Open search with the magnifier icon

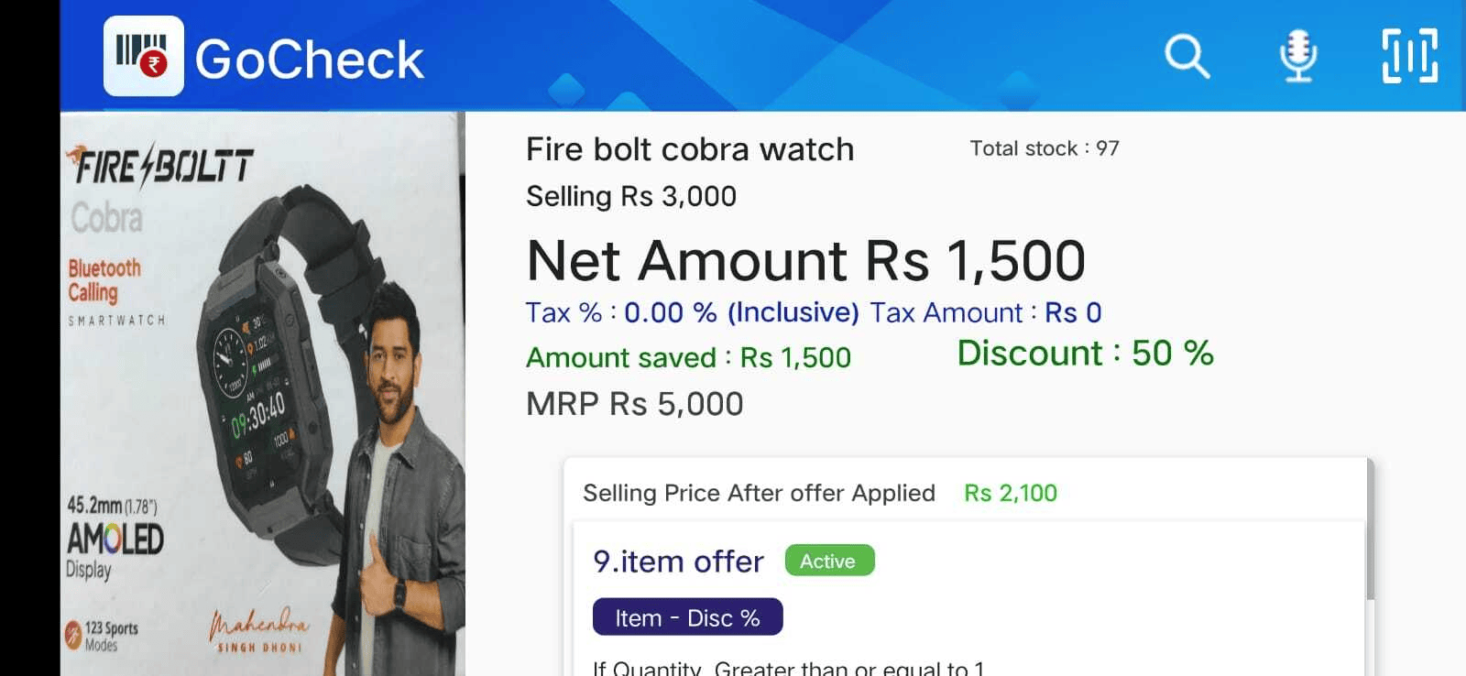pyautogui.click(x=1187, y=57)
